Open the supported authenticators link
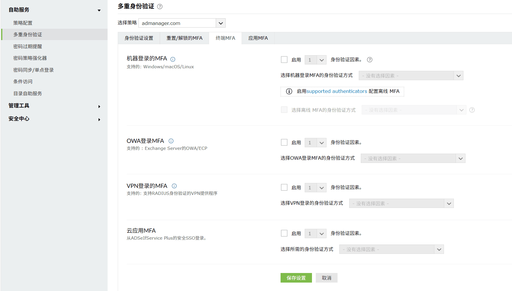The width and height of the screenshot is (512, 291). coord(337,91)
